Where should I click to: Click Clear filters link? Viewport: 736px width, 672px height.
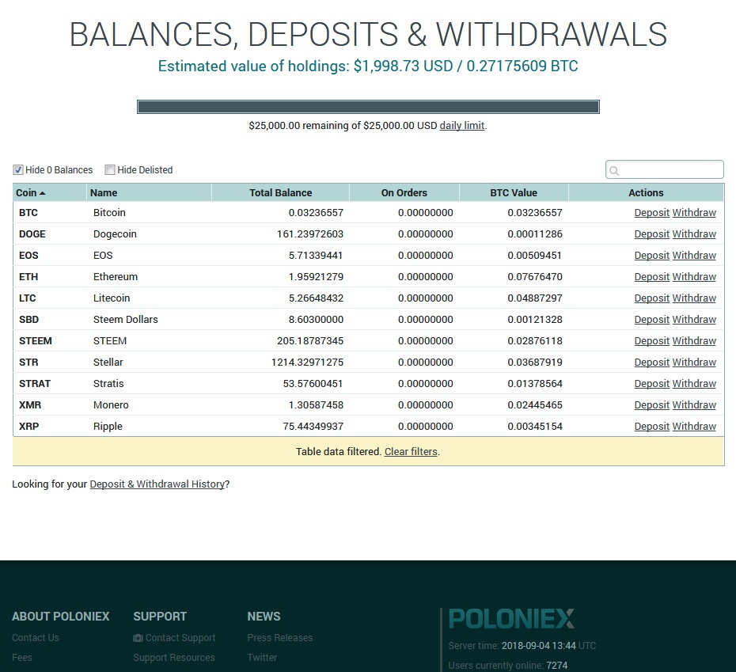click(411, 452)
